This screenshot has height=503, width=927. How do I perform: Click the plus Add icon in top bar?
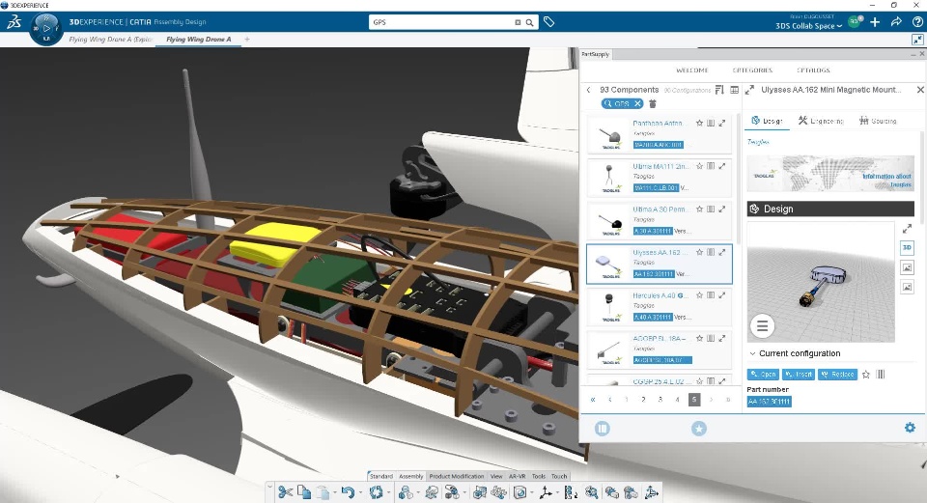coord(875,22)
